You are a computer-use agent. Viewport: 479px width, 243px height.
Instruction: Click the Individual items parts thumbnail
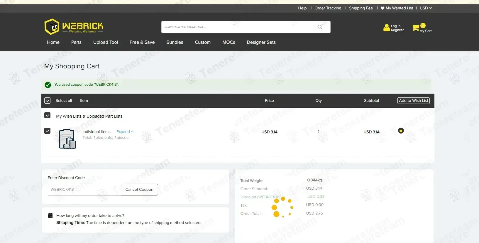(x=67, y=139)
